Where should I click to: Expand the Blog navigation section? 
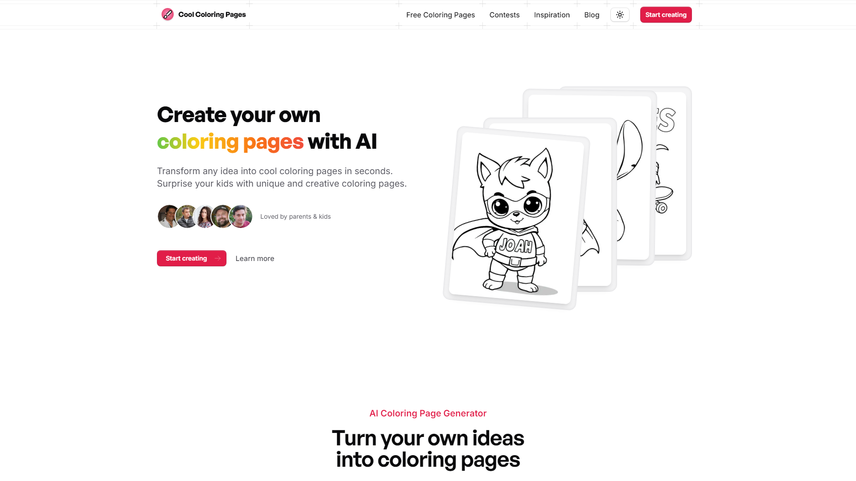(592, 15)
